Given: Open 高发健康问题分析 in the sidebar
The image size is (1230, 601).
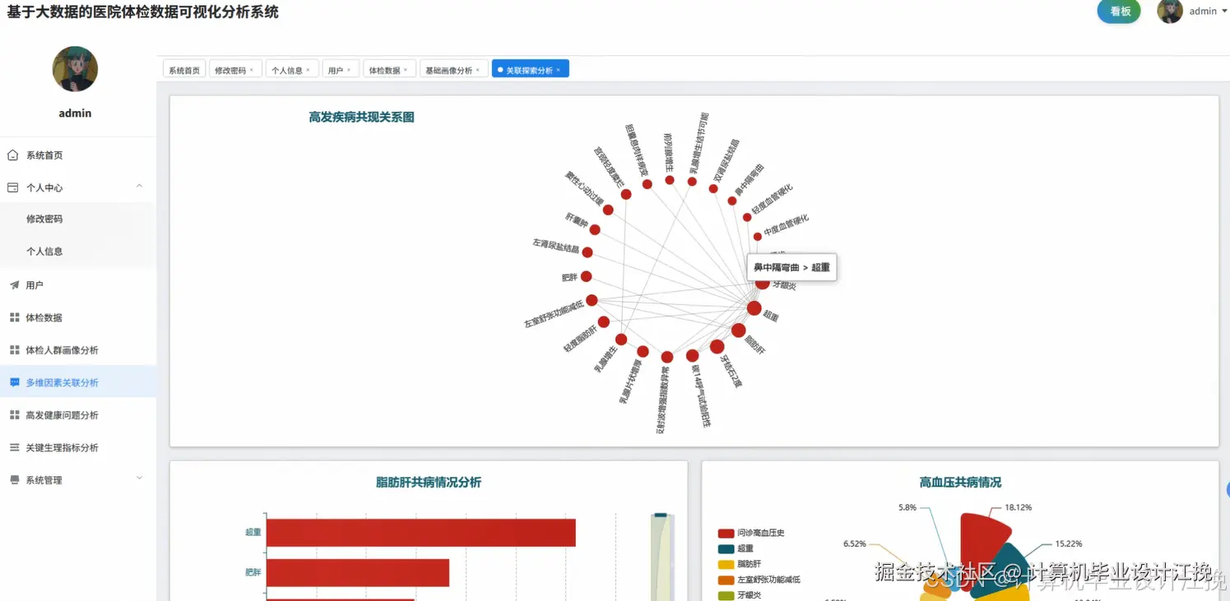Looking at the screenshot, I should coord(77,415).
